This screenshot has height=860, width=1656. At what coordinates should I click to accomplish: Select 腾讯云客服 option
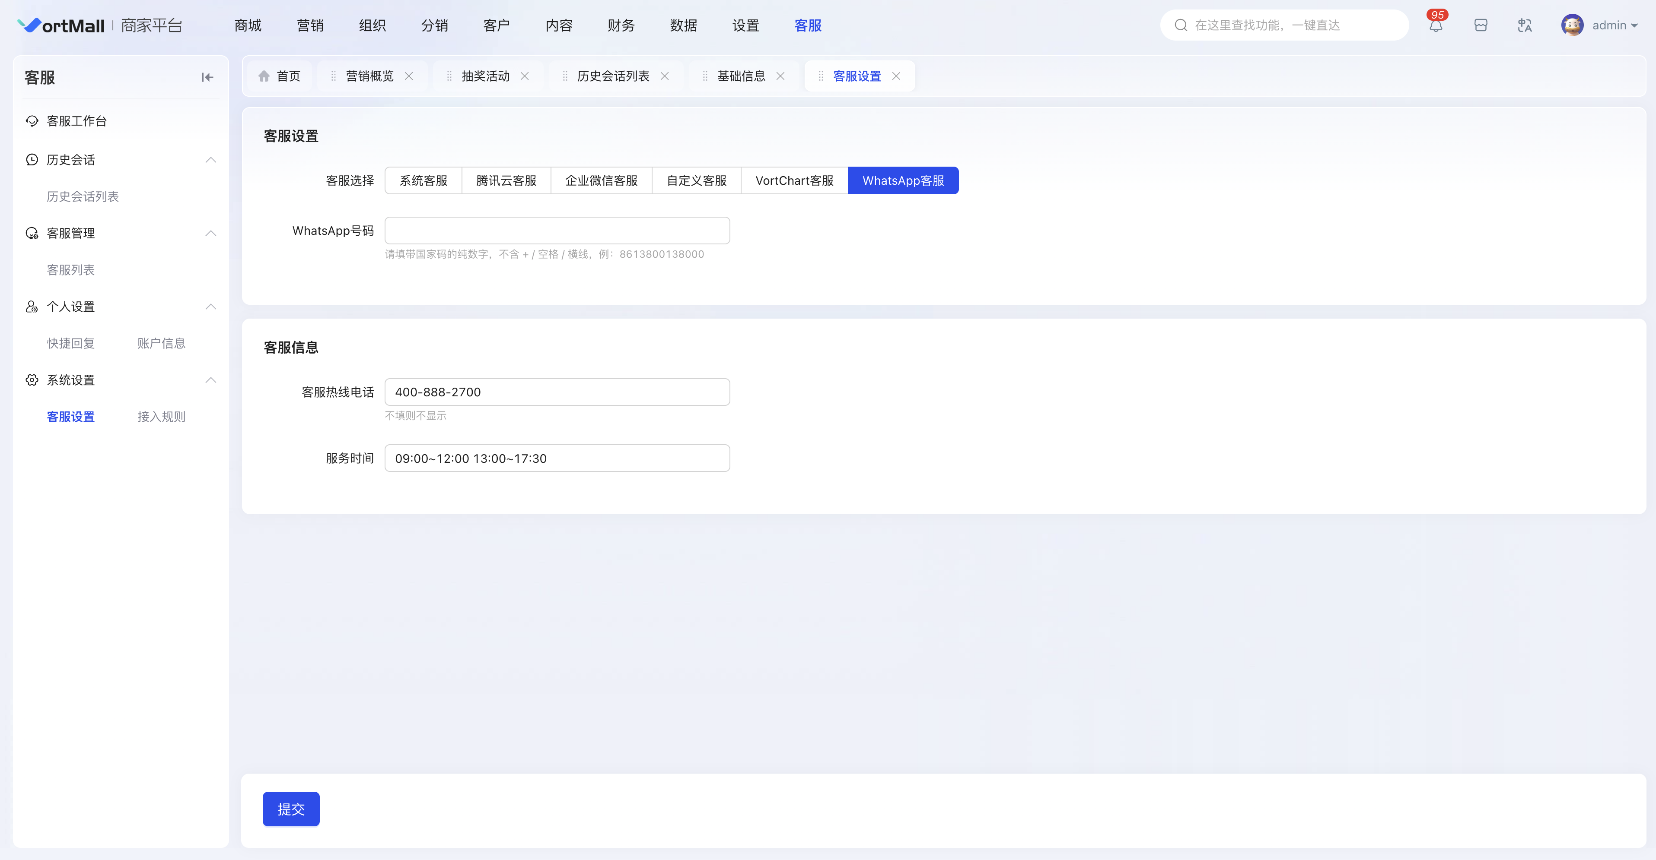pos(506,180)
